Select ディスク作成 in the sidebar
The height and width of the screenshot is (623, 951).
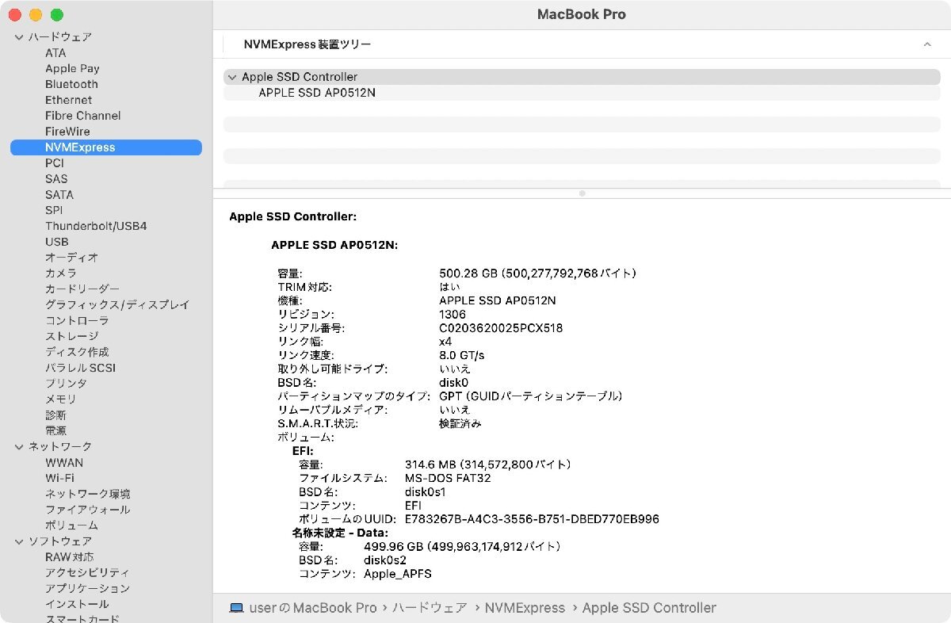(77, 352)
